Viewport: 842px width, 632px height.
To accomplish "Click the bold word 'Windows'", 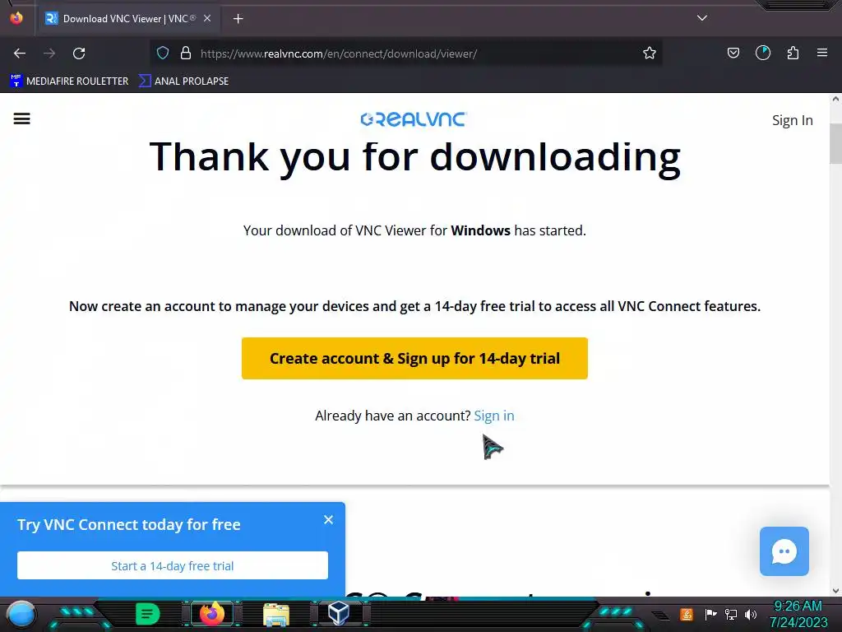I will 480,230.
